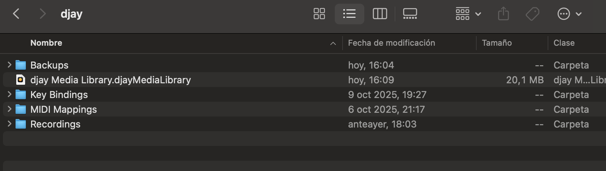The image size is (606, 171).
Task: Sort by Fecha de modificación column
Action: coord(391,43)
